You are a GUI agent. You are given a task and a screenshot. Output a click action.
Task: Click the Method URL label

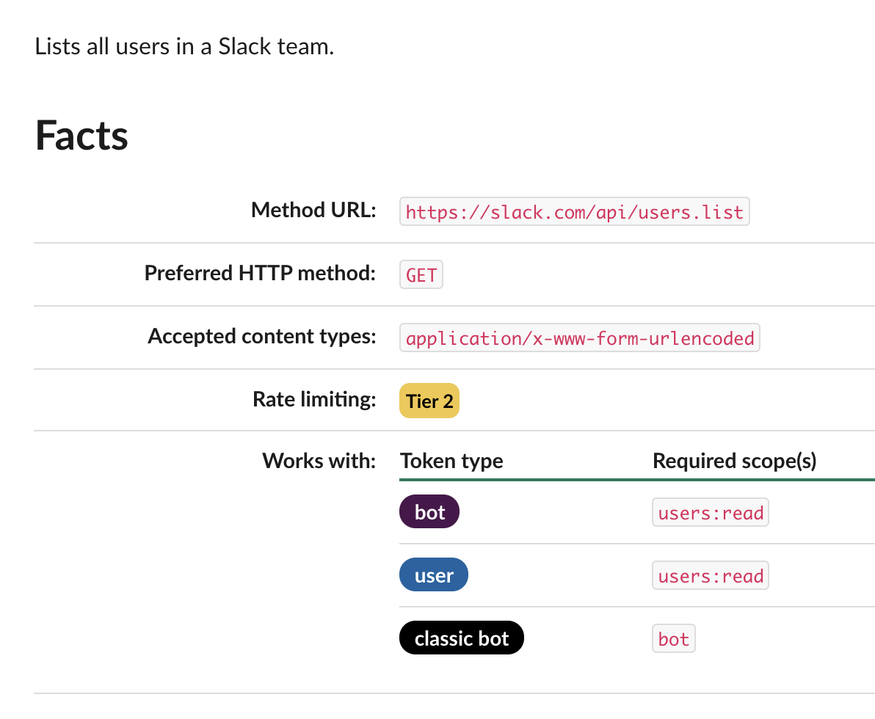[313, 211]
